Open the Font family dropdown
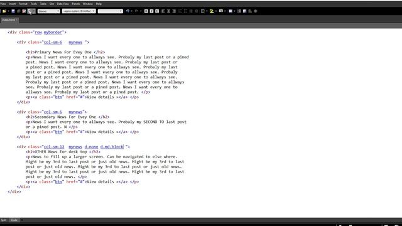Image resolution: width=402 pixels, height=226 pixels. 79,11
